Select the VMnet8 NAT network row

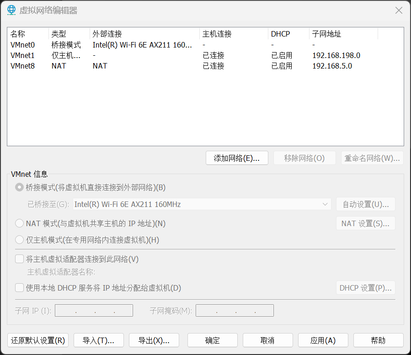23,66
